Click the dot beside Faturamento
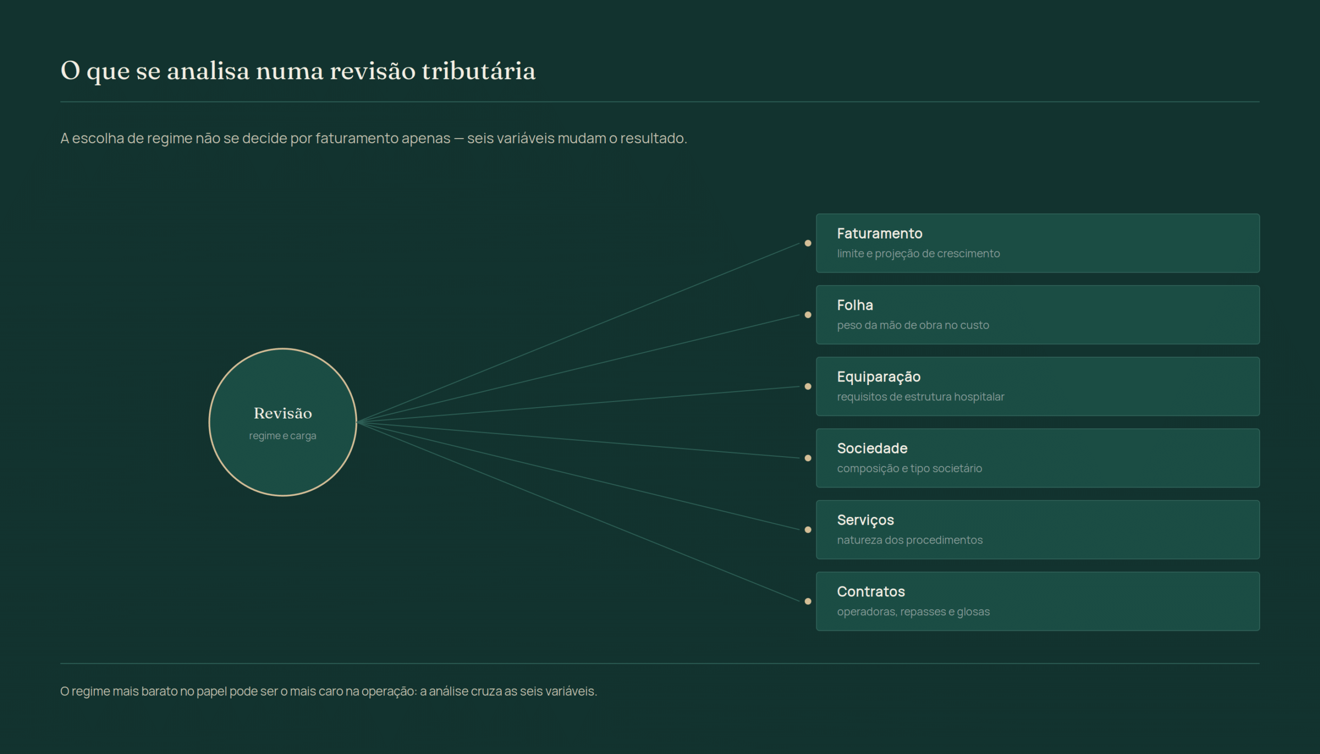Image resolution: width=1320 pixels, height=754 pixels. click(807, 243)
